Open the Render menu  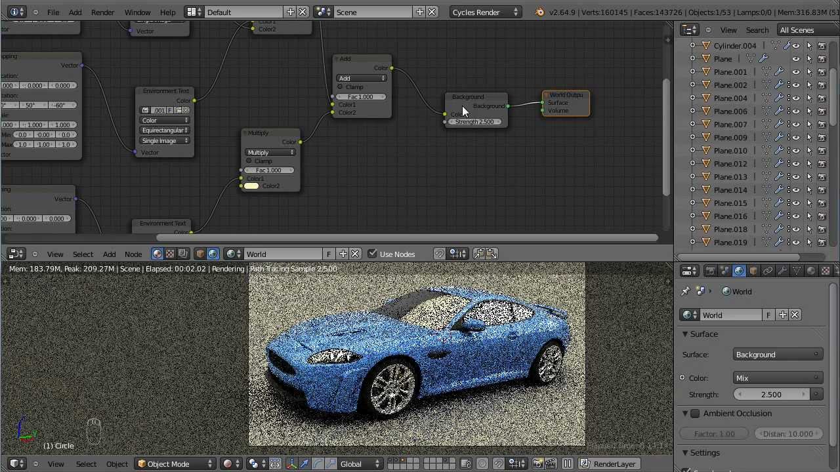click(x=102, y=12)
